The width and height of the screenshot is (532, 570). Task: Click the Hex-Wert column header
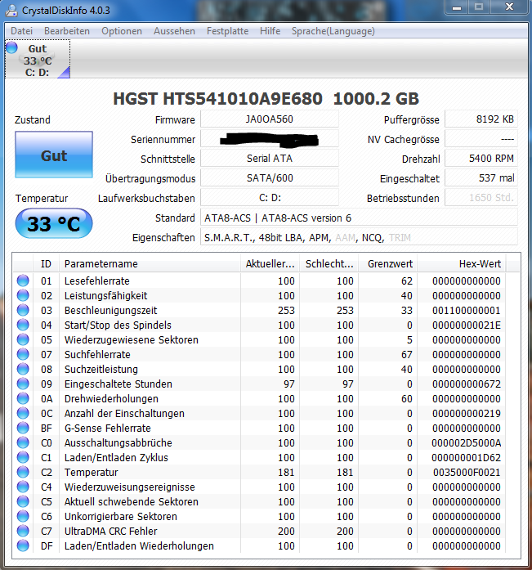(462, 263)
